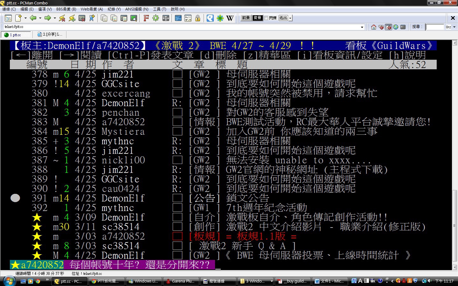The height and width of the screenshot is (286, 458).
Task: Click the pressed ad-block window icon
Action: tap(388, 27)
